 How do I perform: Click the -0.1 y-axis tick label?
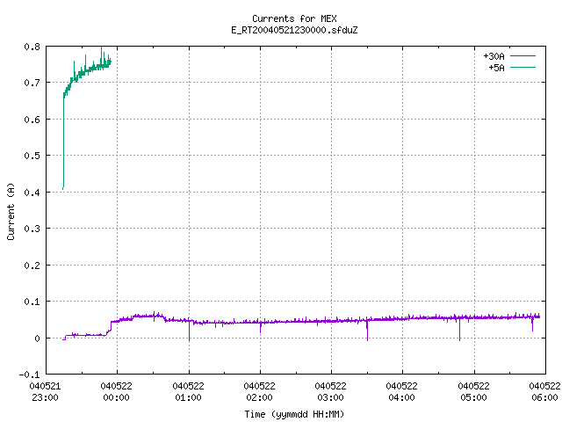[x=29, y=375]
